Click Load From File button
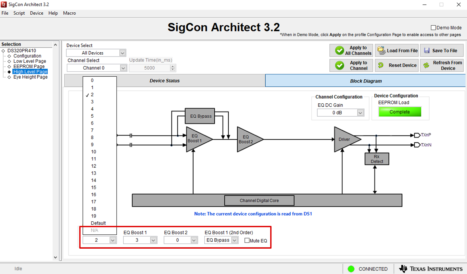The image size is (467, 274). [x=397, y=50]
